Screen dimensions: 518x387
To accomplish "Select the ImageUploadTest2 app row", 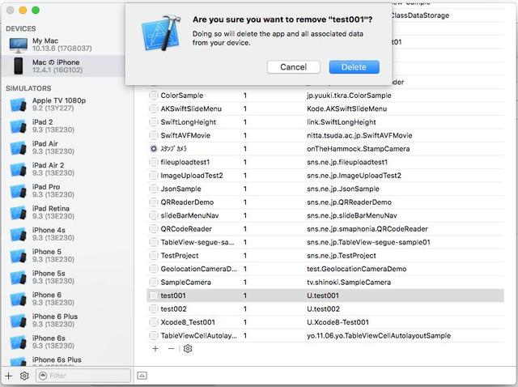I will pos(325,176).
